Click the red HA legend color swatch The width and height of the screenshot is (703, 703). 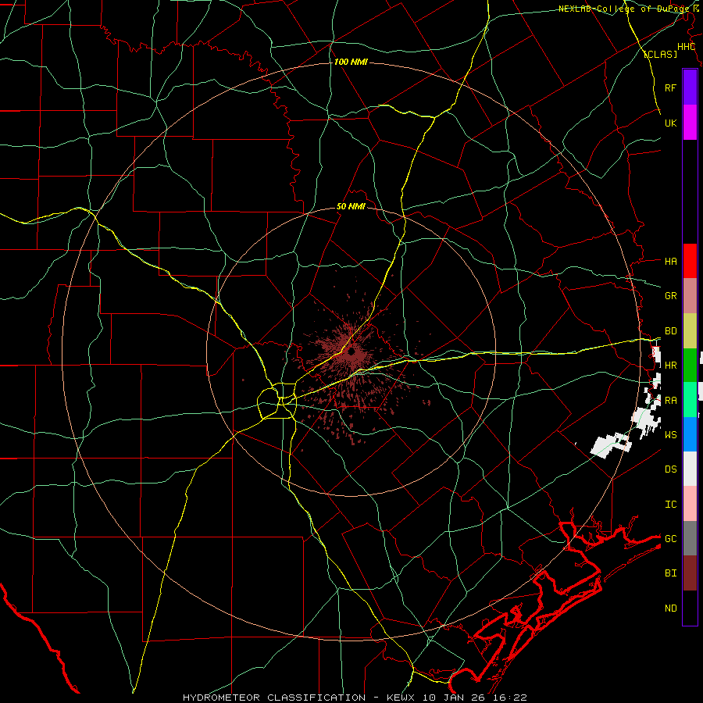click(690, 261)
